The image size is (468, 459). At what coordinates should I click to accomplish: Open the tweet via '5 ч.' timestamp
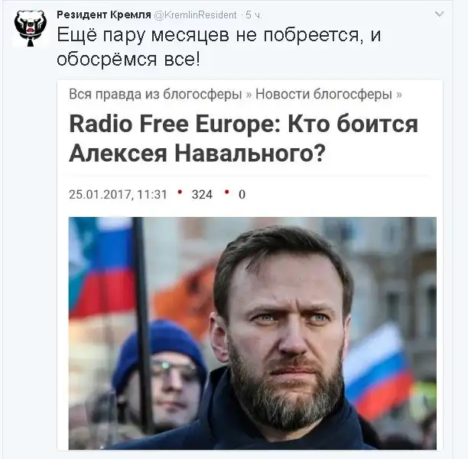(x=254, y=15)
